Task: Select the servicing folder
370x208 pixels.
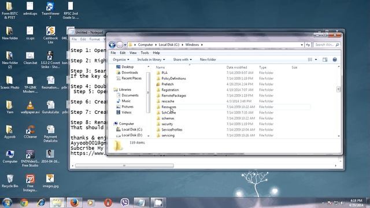Action: pyautogui.click(x=168, y=135)
